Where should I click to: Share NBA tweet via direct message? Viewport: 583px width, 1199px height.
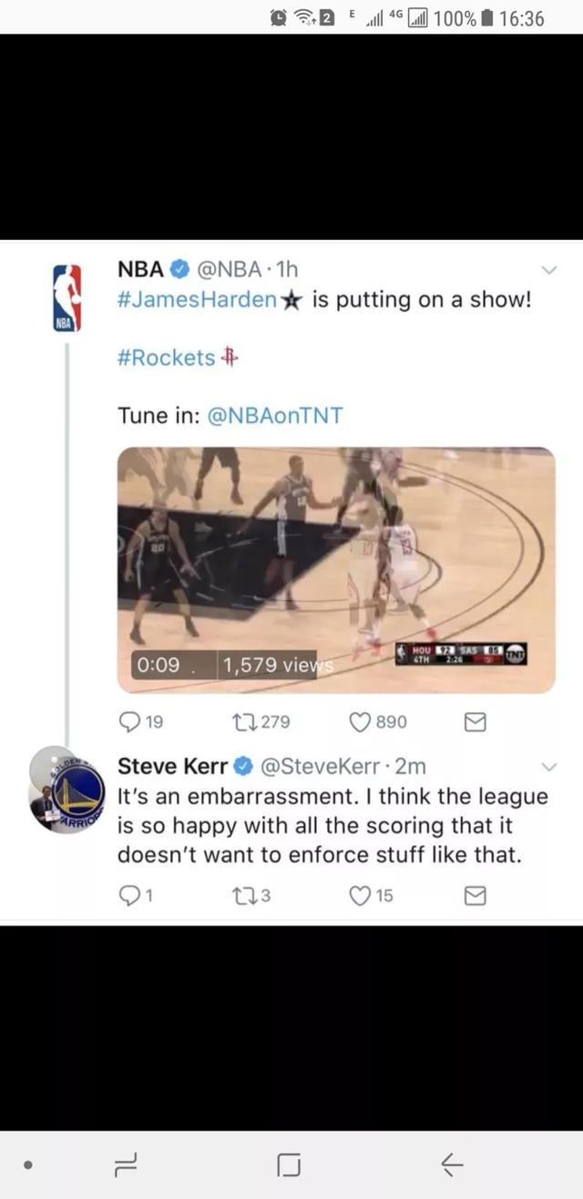pos(475,722)
